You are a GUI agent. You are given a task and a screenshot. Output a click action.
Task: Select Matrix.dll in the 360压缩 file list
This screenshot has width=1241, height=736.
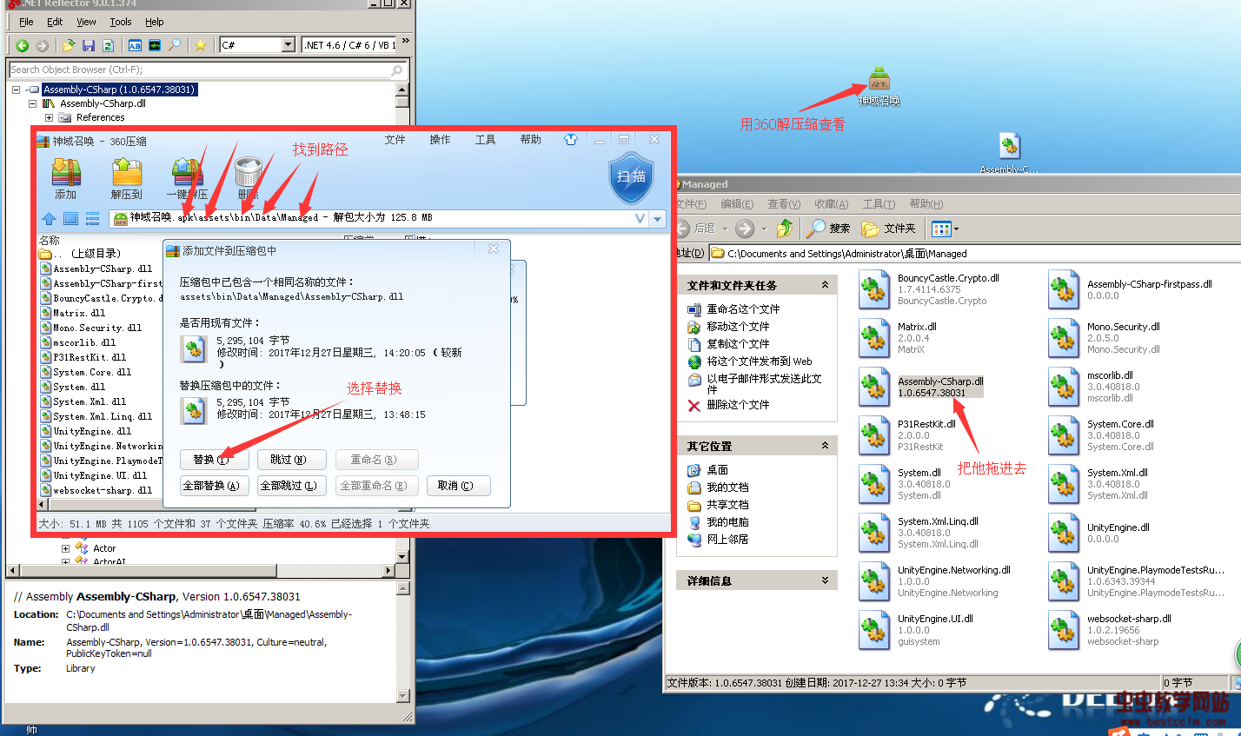78,313
